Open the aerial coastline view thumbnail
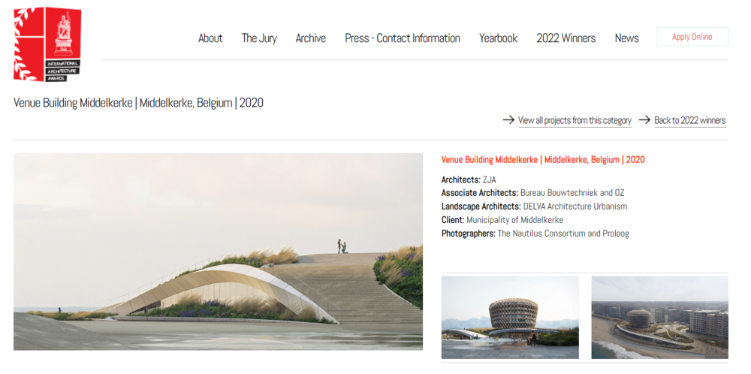This screenshot has width=751, height=374. coord(660,318)
